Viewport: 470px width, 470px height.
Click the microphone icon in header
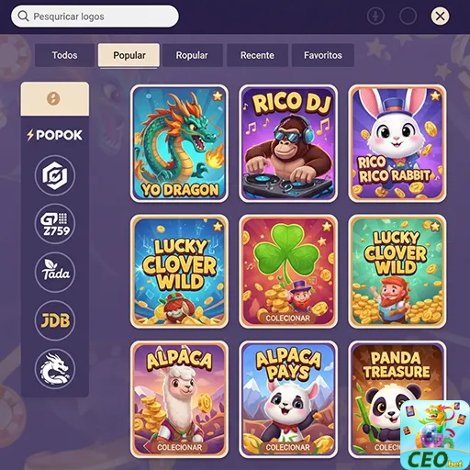click(375, 16)
